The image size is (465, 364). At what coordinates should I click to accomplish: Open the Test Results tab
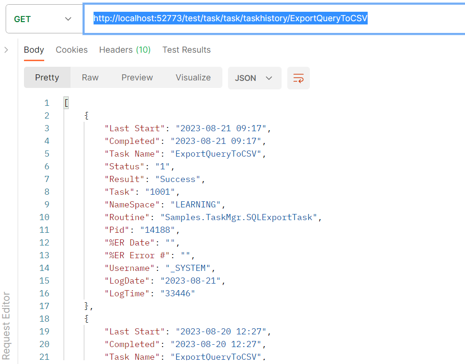(x=186, y=50)
